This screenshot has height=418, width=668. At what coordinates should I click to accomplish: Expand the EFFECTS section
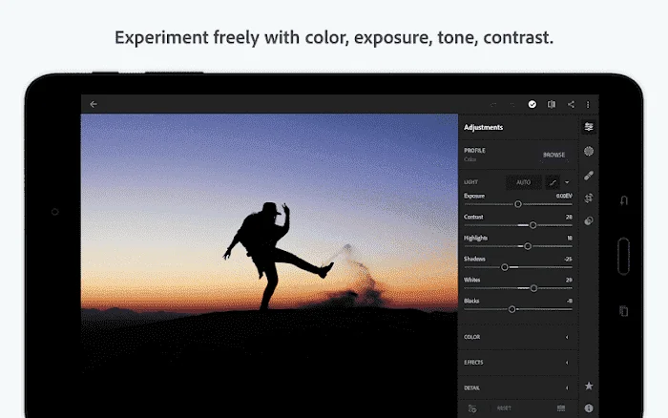coord(517,363)
